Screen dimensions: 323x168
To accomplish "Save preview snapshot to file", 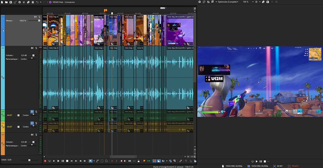I will (x=268, y=2).
